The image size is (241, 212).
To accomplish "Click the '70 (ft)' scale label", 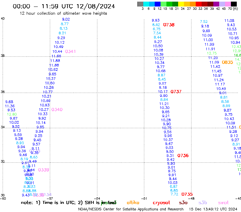I will (x=233, y=9).
